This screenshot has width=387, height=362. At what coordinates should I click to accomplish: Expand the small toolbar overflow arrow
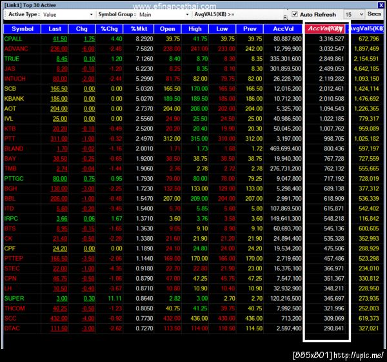coord(285,17)
